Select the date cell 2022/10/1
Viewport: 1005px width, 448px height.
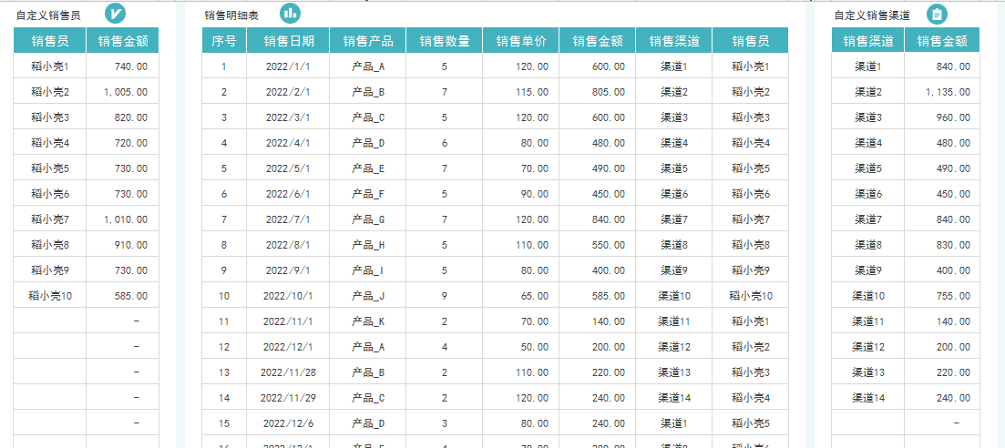click(x=289, y=295)
